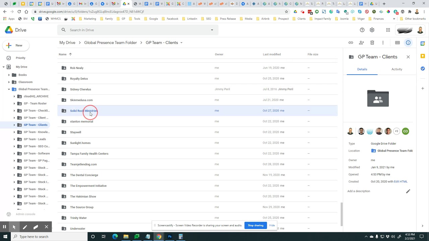Select The Dental Concierge folder
Screen dimensions: 429x241
point(197,175)
